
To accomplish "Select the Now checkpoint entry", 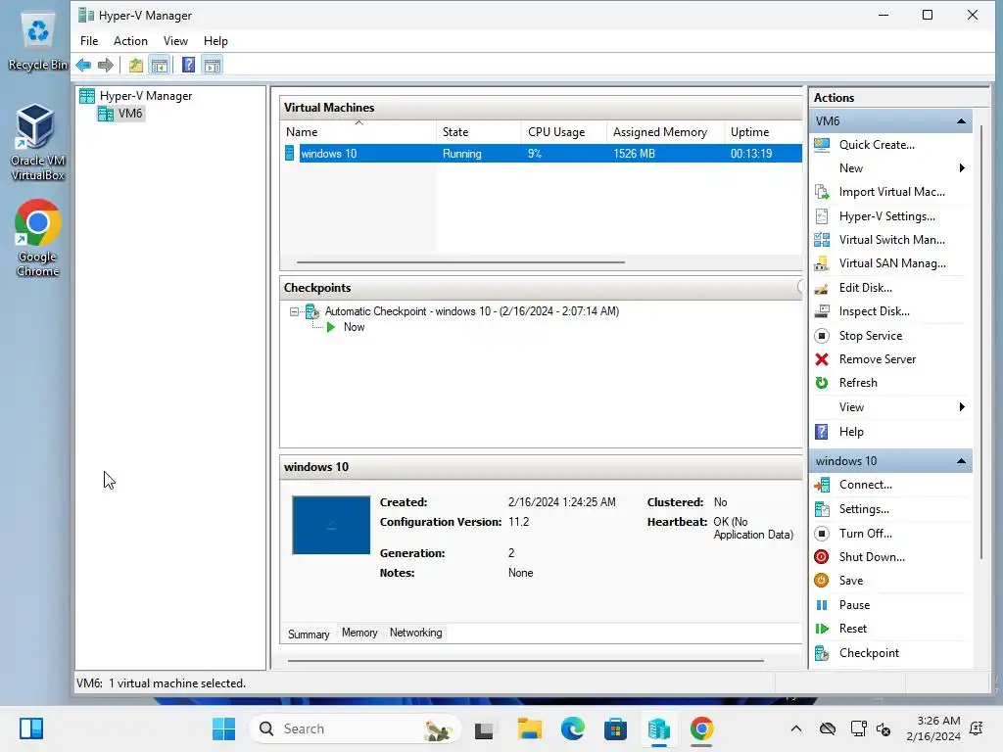I will tap(354, 327).
